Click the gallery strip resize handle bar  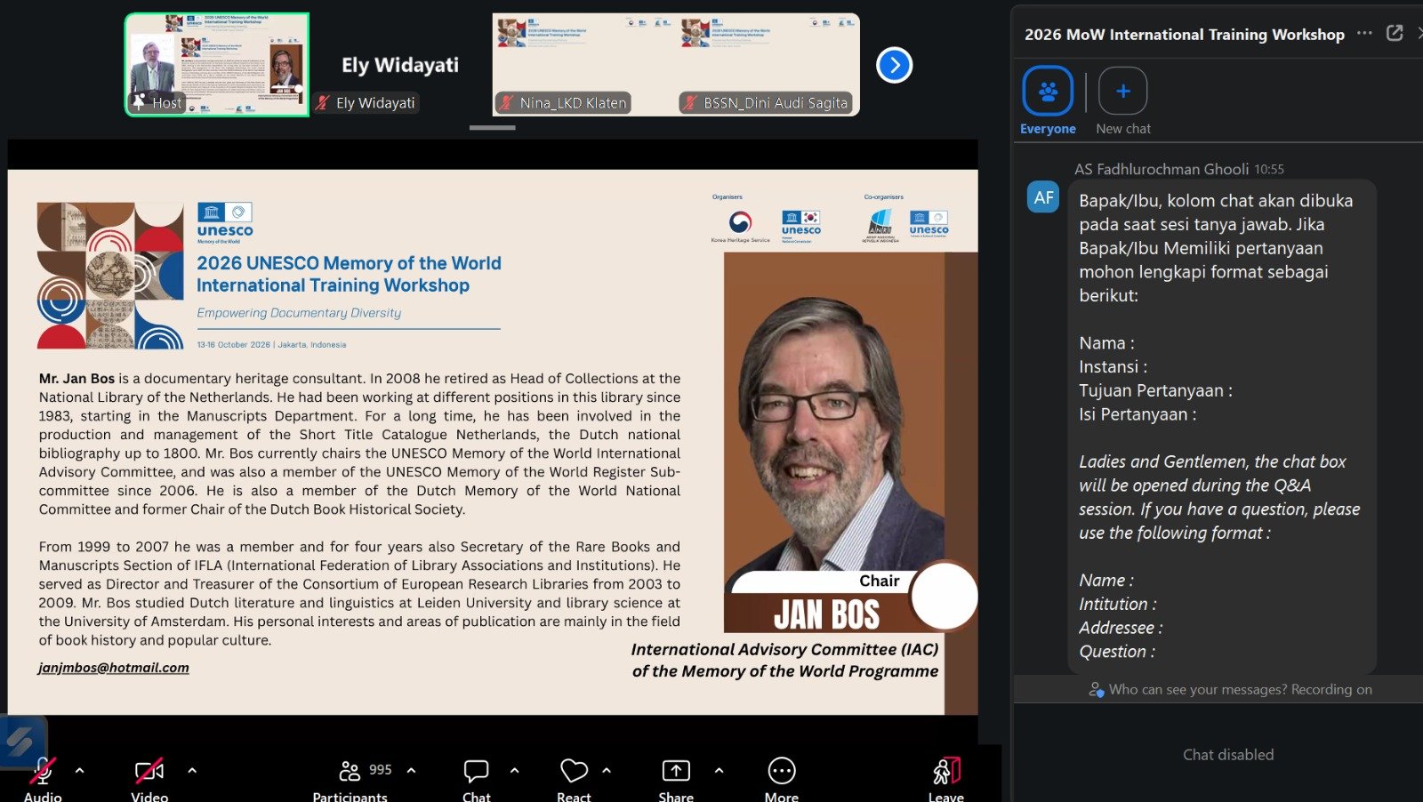[492, 128]
